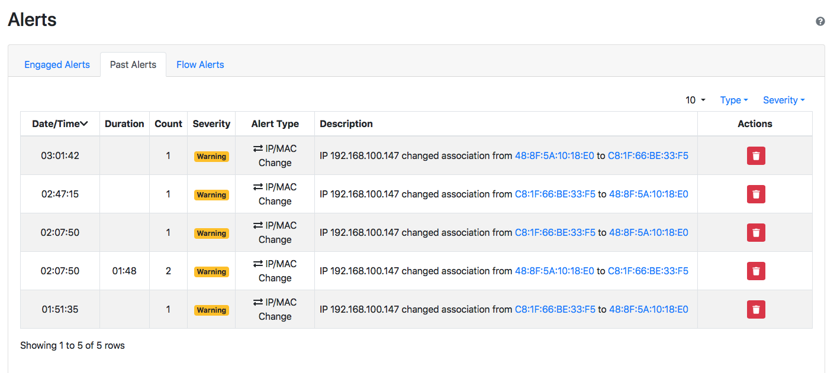
Task: Switch to the Engaged Alerts tab
Action: [57, 64]
